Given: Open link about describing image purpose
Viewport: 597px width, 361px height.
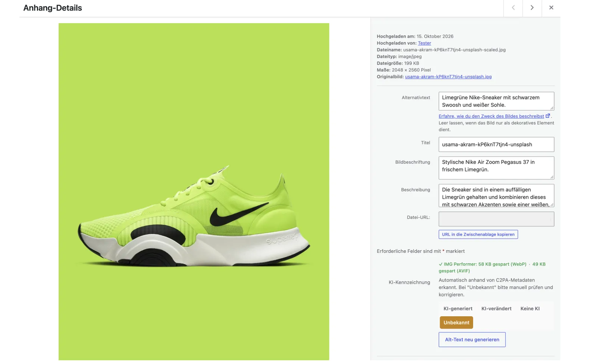Looking at the screenshot, I should pyautogui.click(x=491, y=116).
